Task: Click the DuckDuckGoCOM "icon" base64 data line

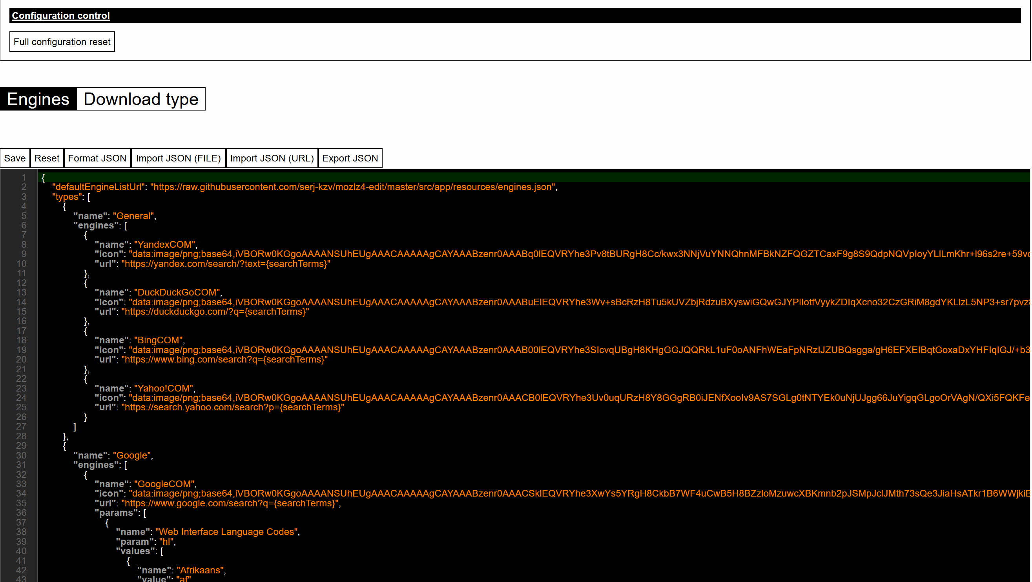Action: pos(562,302)
